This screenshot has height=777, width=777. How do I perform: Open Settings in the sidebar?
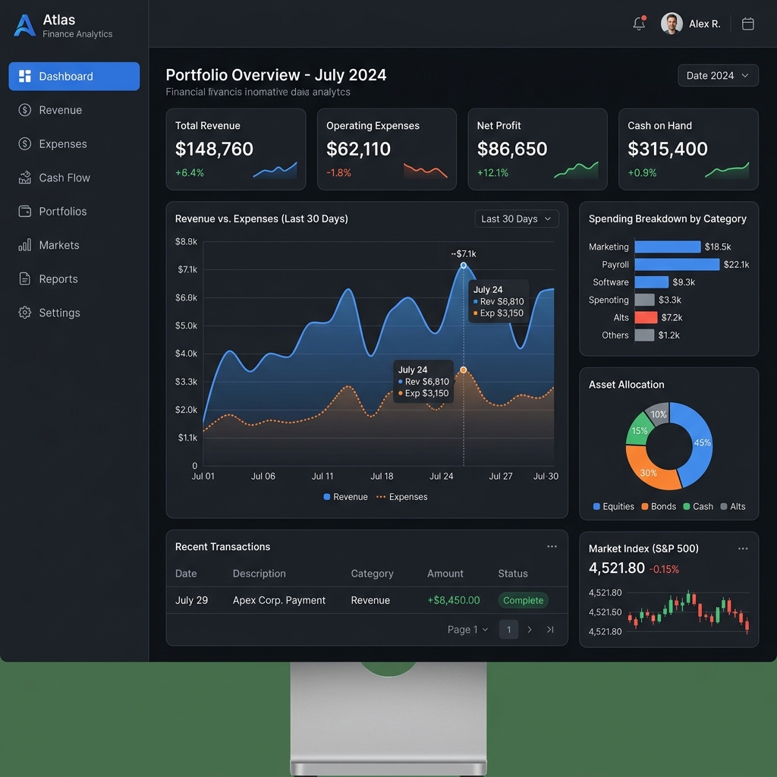click(74, 312)
